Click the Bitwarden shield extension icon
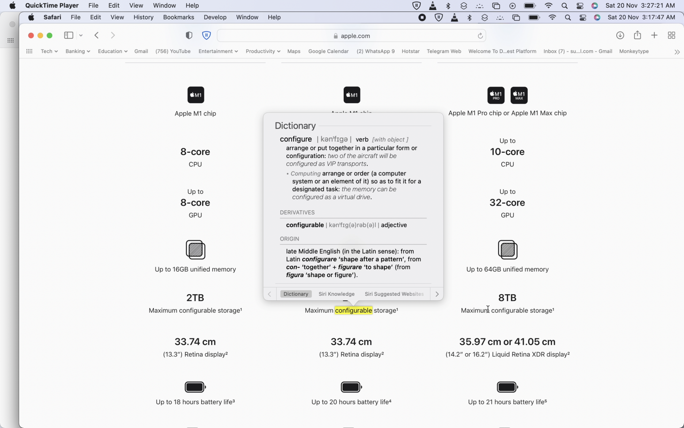This screenshot has height=428, width=684. tap(206, 35)
